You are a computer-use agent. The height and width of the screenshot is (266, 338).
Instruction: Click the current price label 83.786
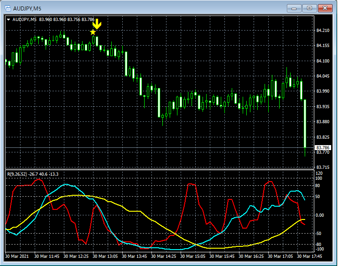[323, 148]
